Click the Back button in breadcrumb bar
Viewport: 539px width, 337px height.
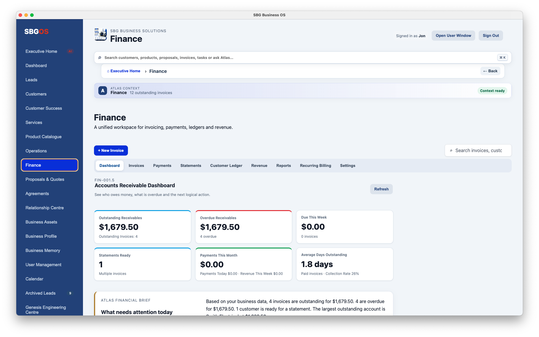click(x=490, y=71)
